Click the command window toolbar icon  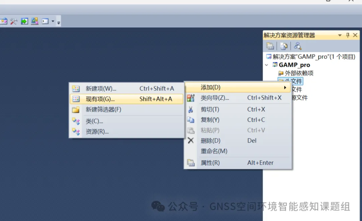(45, 22)
